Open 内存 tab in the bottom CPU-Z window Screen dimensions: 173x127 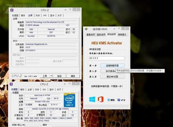tap(37, 90)
